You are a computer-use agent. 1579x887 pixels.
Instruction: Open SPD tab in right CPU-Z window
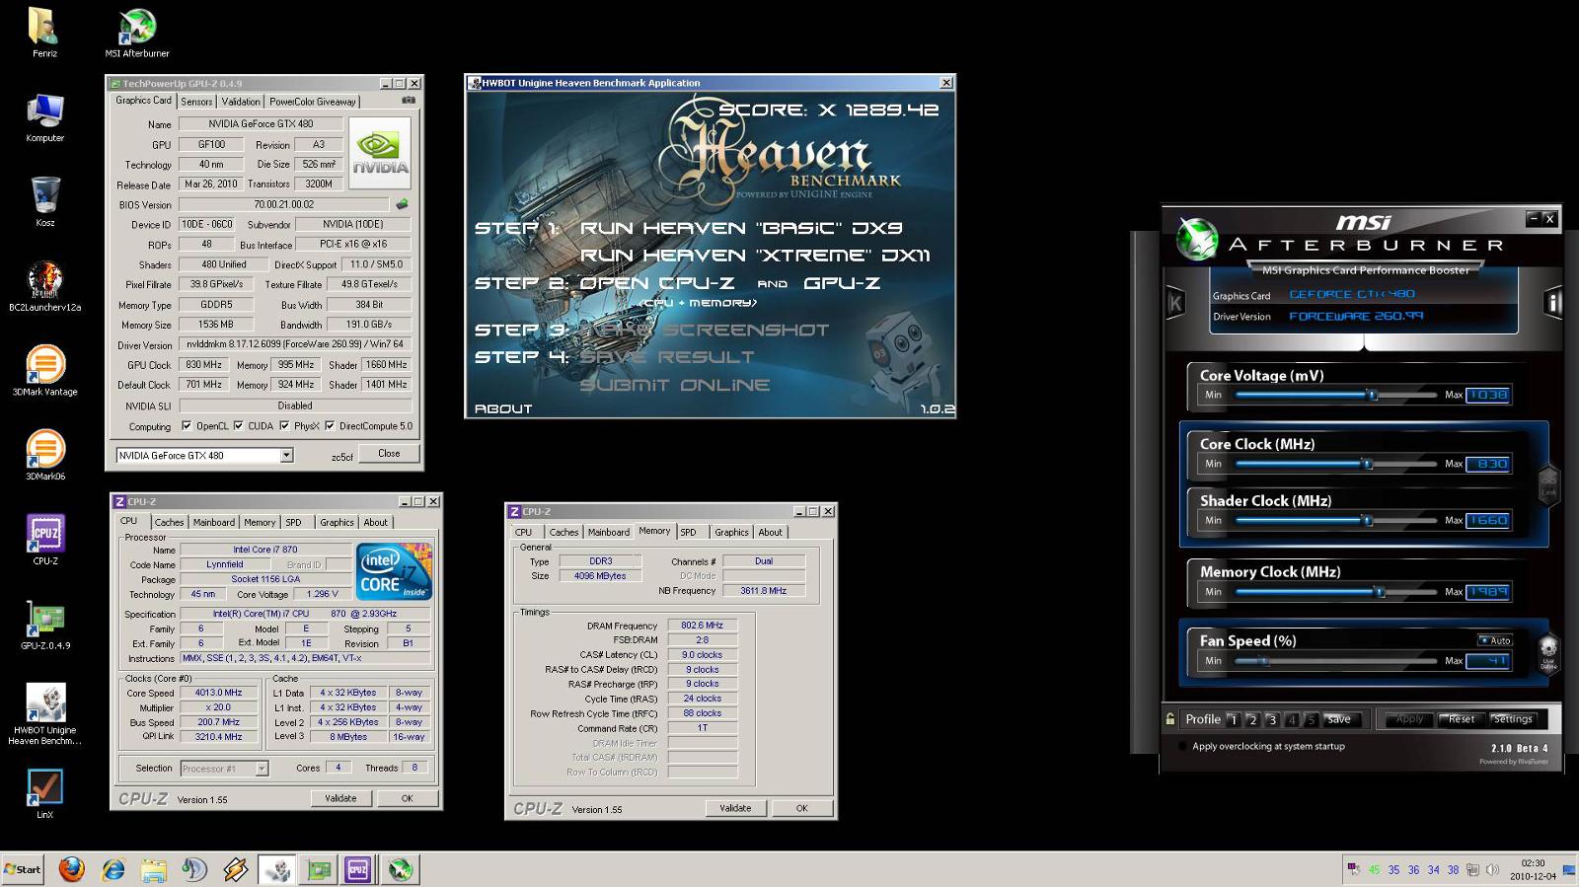pos(689,532)
